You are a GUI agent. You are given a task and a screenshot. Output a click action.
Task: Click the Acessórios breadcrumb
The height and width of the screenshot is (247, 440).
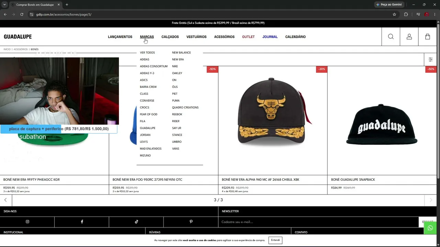[21, 49]
